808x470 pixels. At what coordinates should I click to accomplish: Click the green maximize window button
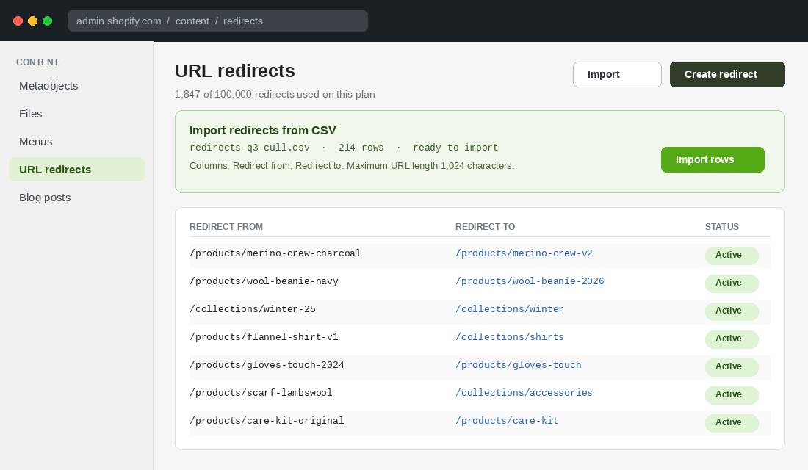[x=48, y=21]
